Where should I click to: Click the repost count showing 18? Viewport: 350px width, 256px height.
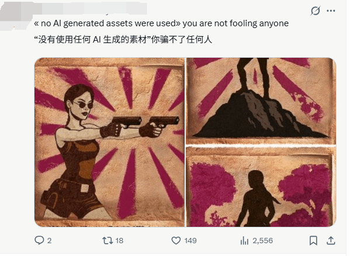119,241
